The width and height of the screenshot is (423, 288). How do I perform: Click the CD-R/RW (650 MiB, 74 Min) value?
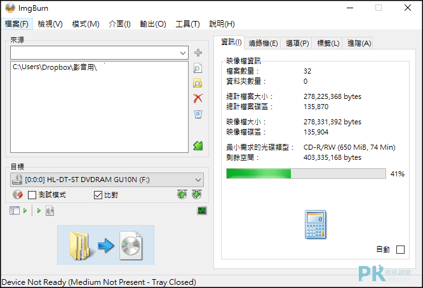(349, 147)
